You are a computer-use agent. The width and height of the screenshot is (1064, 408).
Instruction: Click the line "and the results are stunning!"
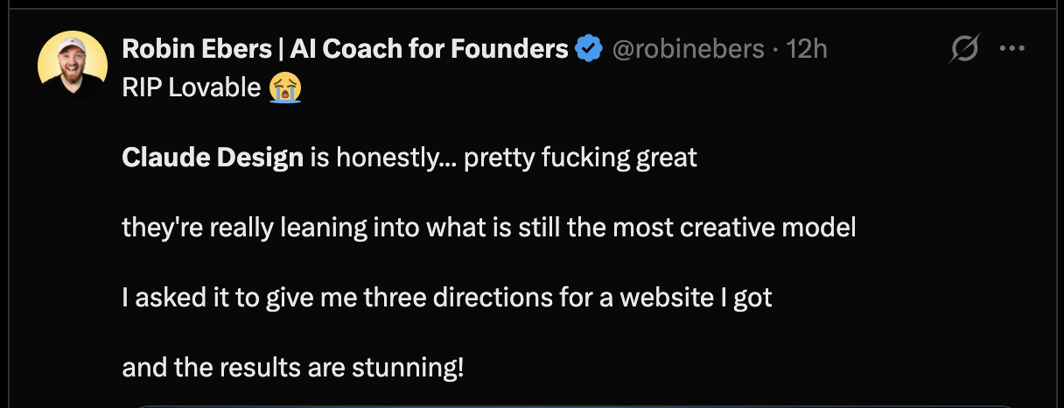[x=293, y=368]
